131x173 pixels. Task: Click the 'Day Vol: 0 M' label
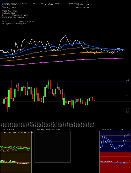(82, 8)
